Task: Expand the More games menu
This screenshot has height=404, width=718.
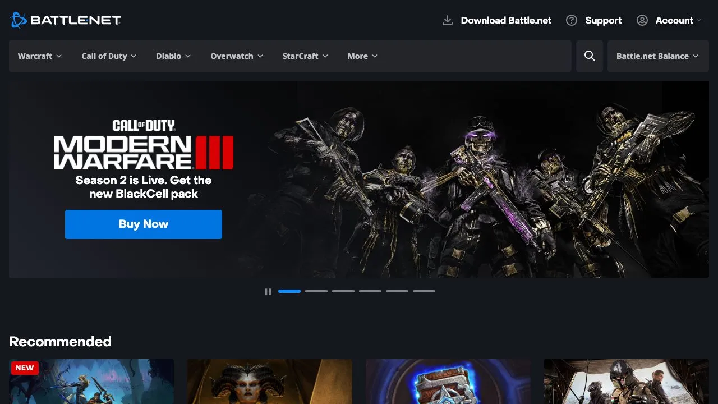Action: point(362,56)
